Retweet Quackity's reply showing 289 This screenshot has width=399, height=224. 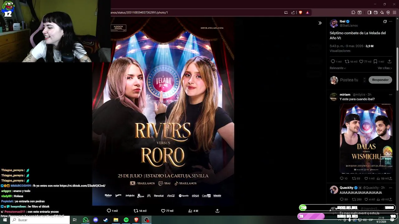354,199
